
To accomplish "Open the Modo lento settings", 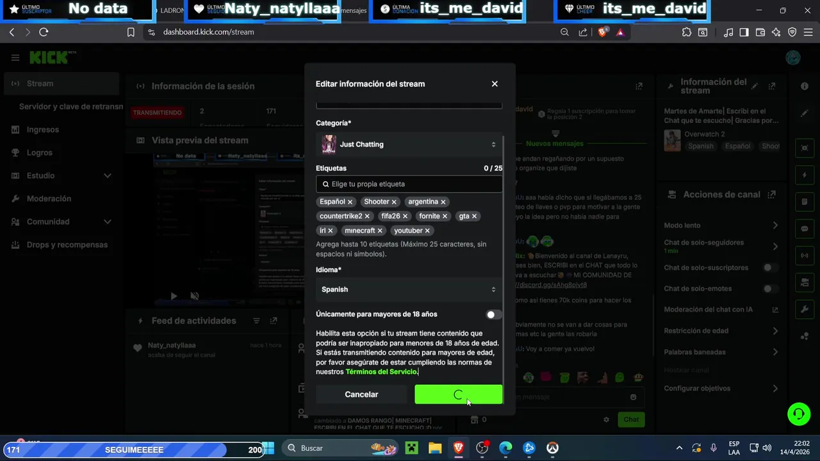I will click(721, 225).
